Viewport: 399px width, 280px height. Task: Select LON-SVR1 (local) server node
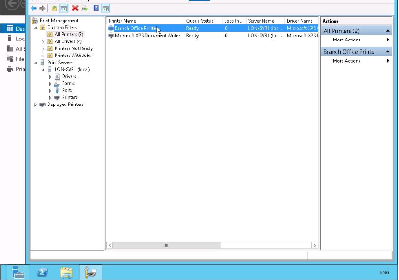tap(72, 70)
